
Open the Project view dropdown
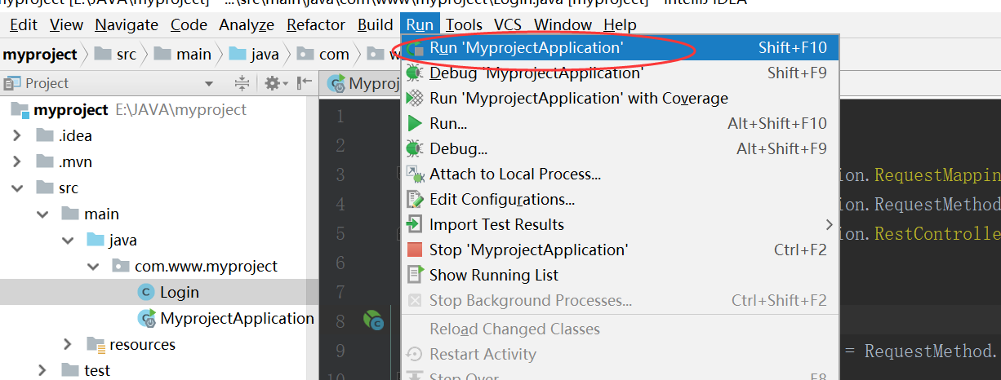coord(208,83)
